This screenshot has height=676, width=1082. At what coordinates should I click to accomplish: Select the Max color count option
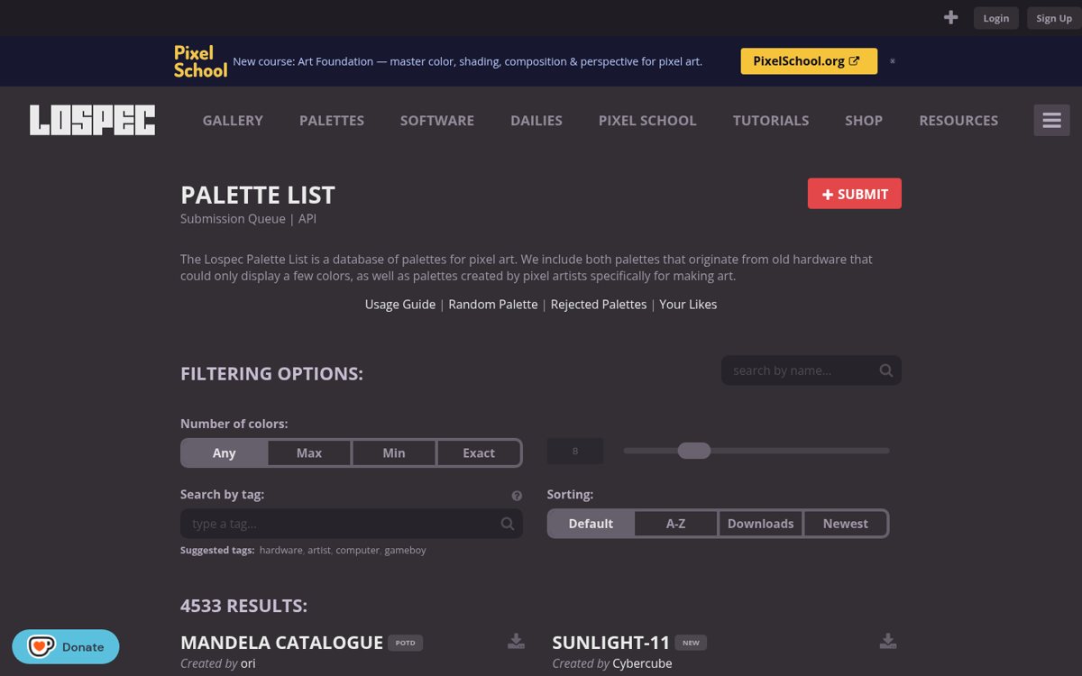pyautogui.click(x=309, y=453)
